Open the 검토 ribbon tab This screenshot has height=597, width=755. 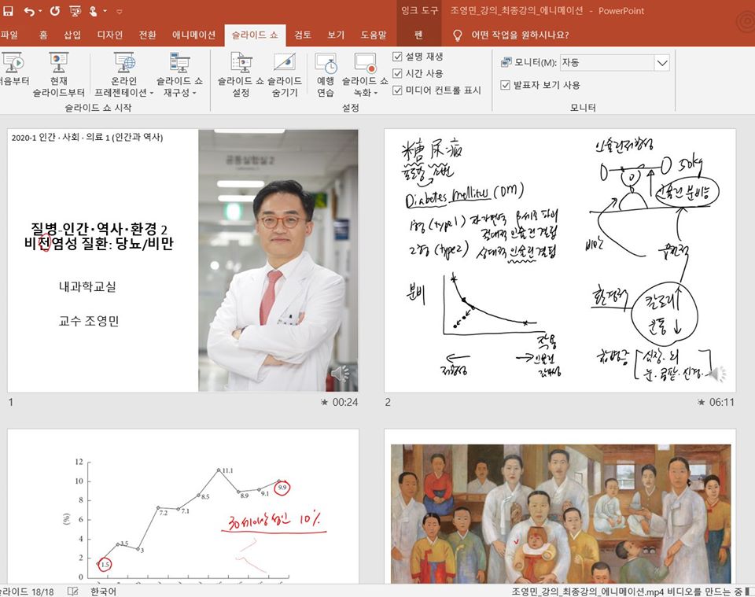[x=303, y=35]
